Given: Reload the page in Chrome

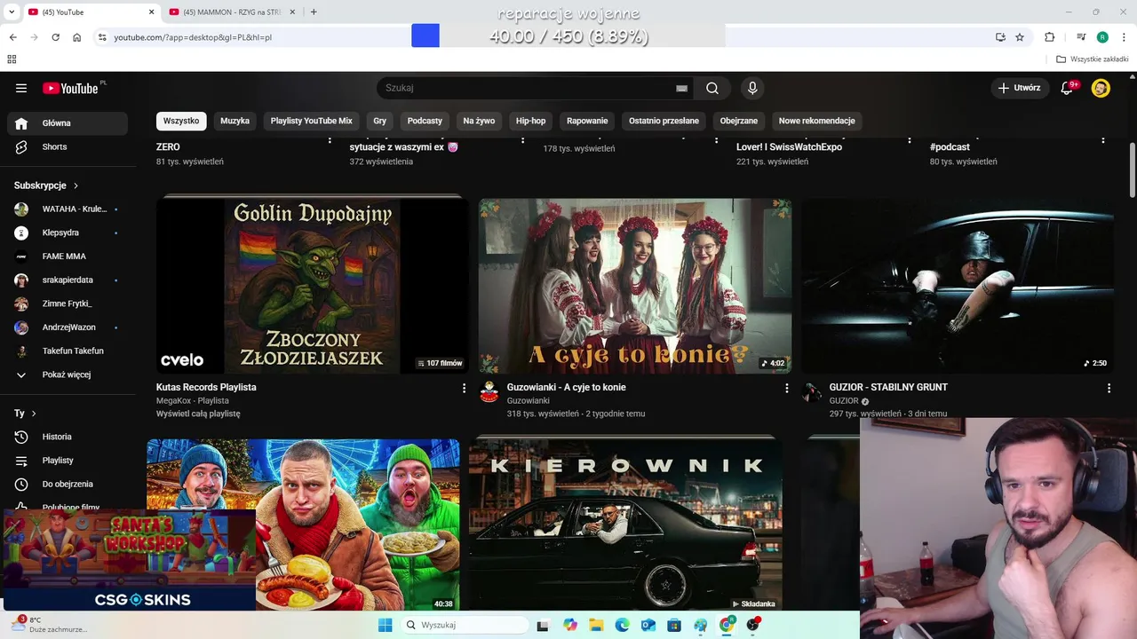Looking at the screenshot, I should 55,37.
